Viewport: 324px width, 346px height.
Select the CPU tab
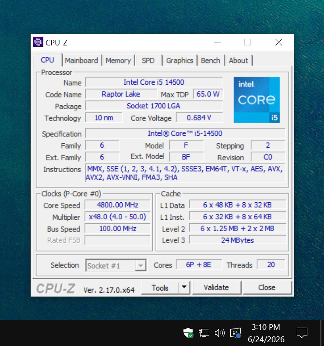pyautogui.click(x=47, y=60)
